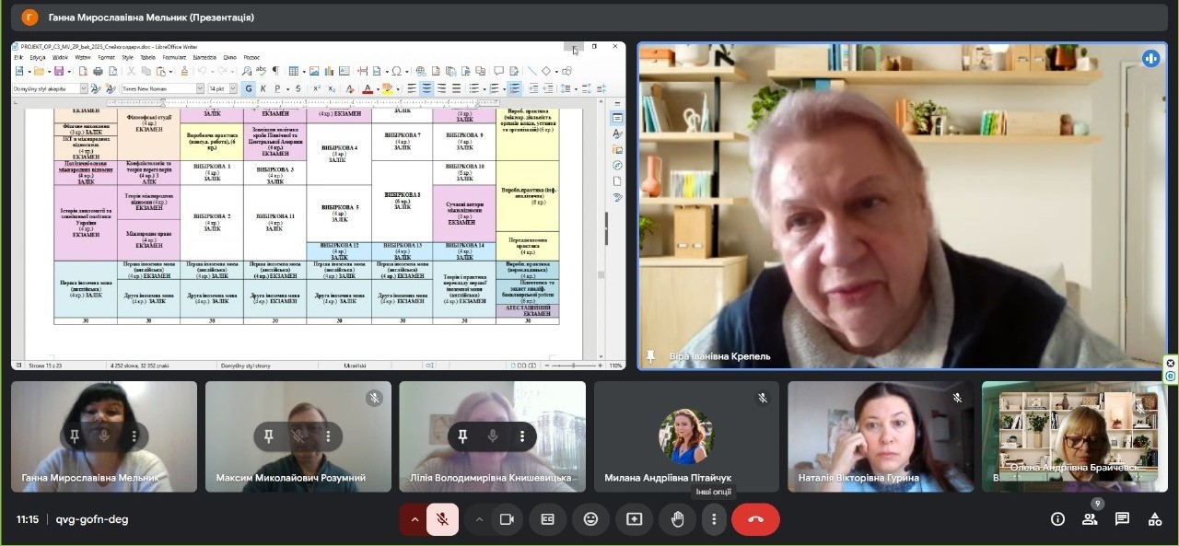Open the Times New Roman font dropdown
1179x546 pixels.
point(199,88)
